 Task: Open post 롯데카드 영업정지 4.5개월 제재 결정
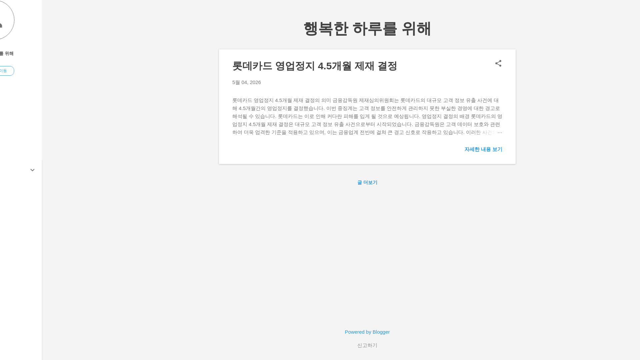point(314,66)
